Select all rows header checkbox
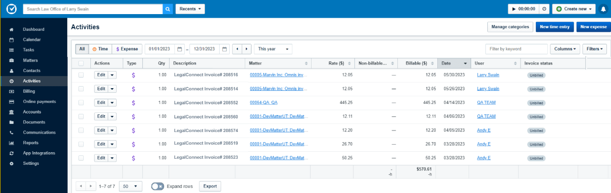Image resolution: width=611 pixels, height=193 pixels. click(81, 63)
